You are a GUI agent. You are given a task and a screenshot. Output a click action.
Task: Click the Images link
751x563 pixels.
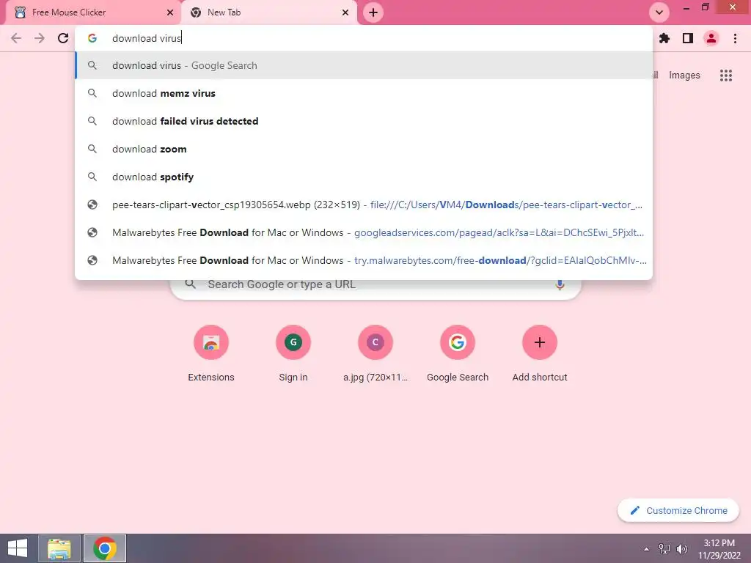tap(684, 76)
